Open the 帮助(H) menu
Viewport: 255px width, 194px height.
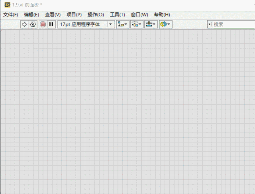tap(162, 15)
